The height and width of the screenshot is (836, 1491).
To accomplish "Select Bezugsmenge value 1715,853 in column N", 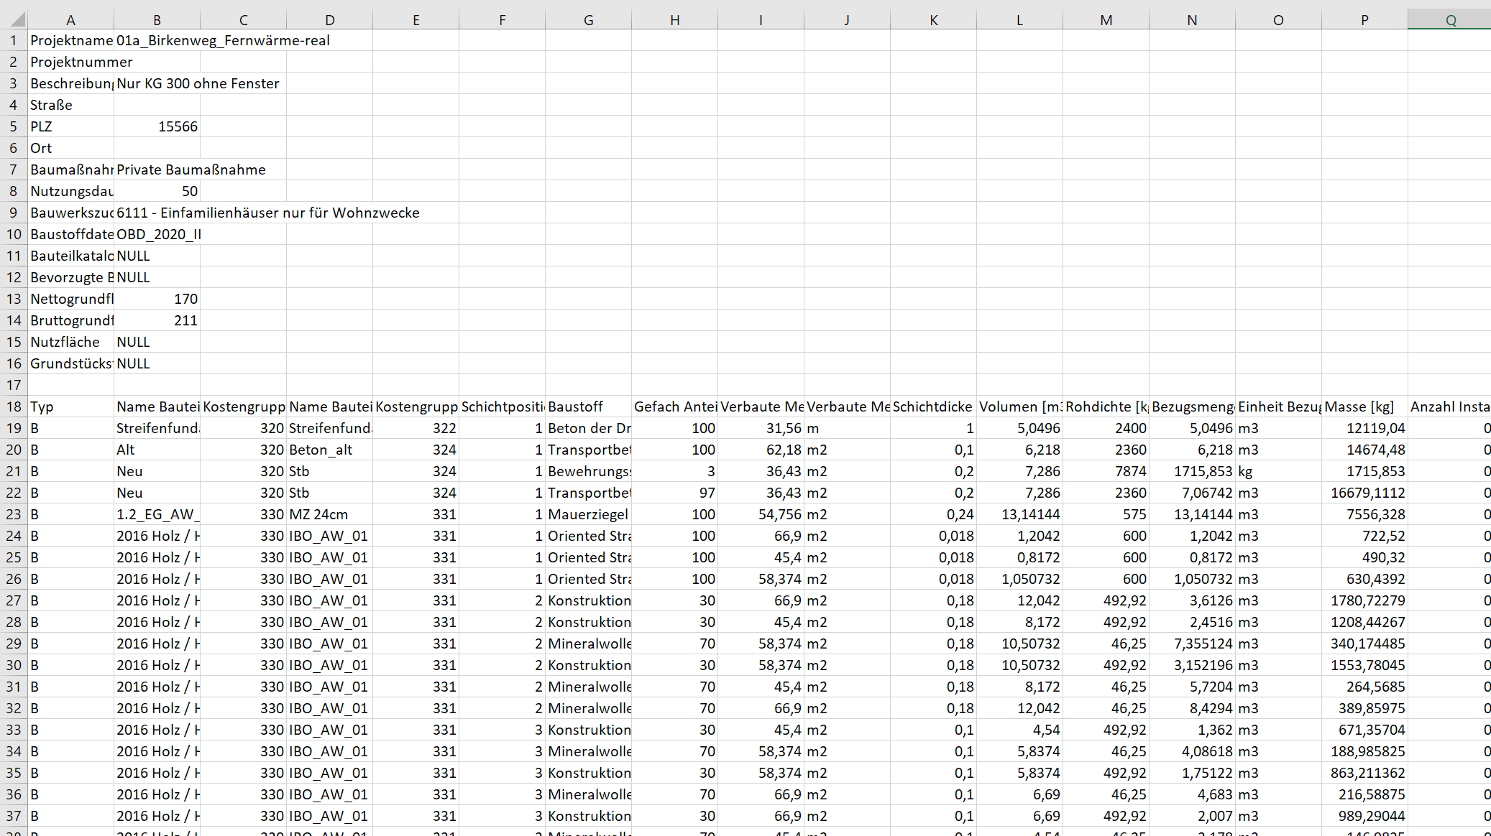I will [x=1192, y=471].
